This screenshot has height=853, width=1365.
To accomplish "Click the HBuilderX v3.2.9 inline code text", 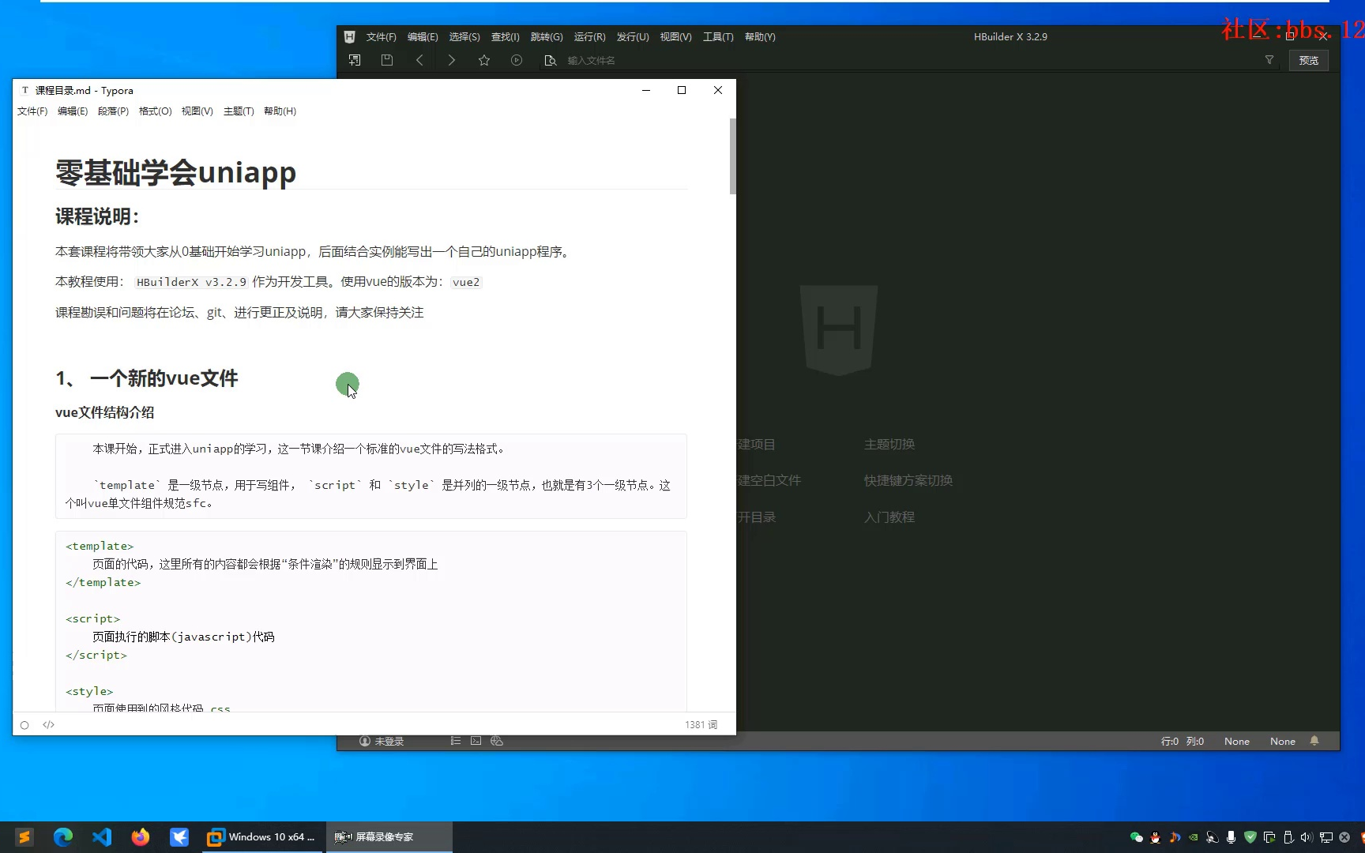I will click(x=191, y=282).
